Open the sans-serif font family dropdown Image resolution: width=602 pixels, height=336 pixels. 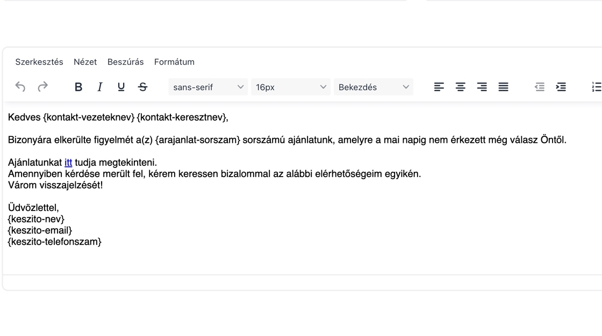[208, 87]
